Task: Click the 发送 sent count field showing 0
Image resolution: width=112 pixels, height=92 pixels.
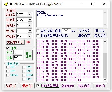Action: (x=18, y=52)
